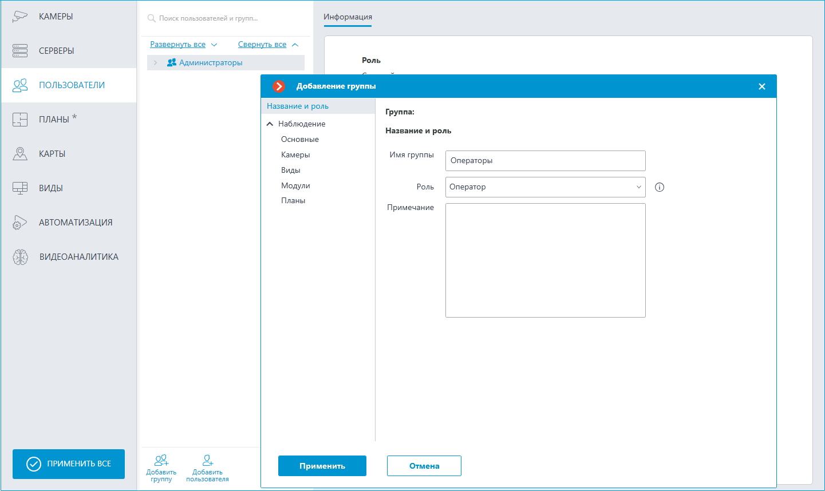
Task: Click the Добавить группу icon
Action: [x=161, y=460]
